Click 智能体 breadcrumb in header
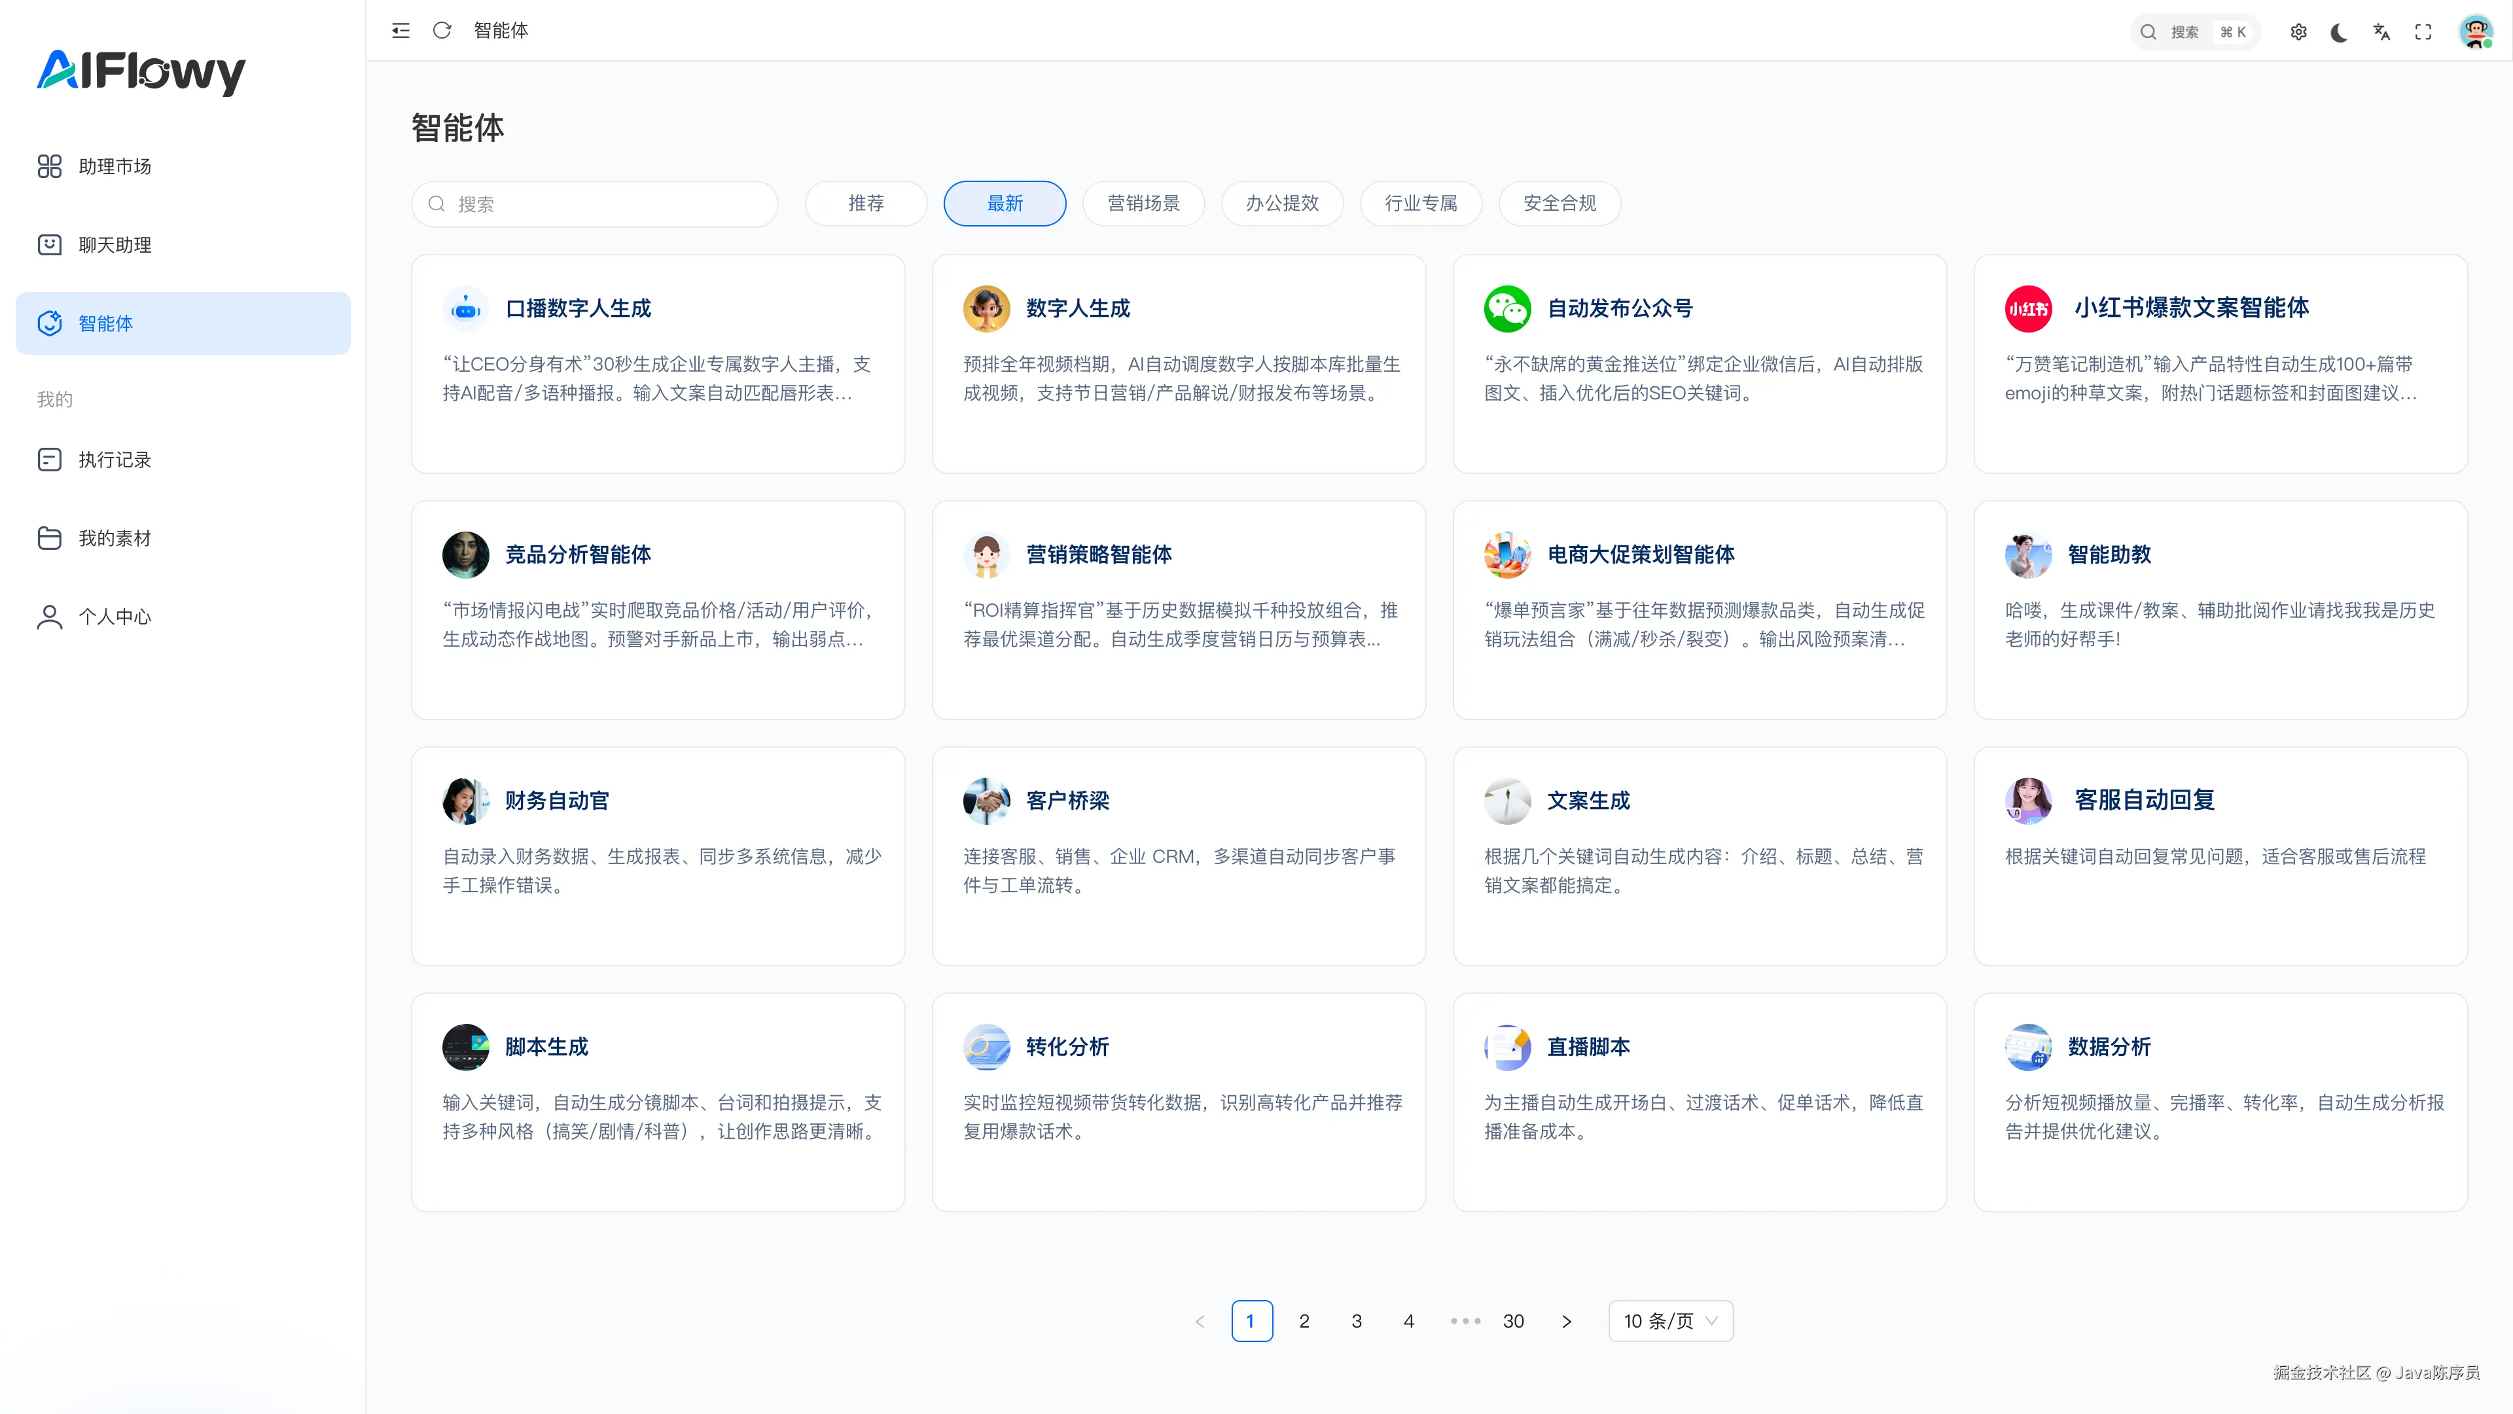2513x1414 pixels. click(x=501, y=30)
